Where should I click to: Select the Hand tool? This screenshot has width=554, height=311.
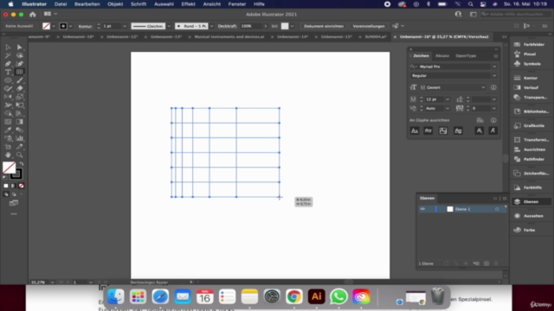point(8,155)
